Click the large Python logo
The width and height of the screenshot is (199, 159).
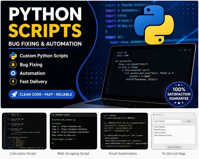click(154, 25)
